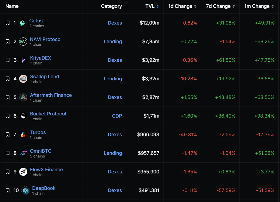
Task: Sort by TVL column arrows
Action: click(158, 6)
